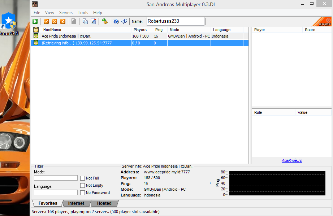Click the green Connect play button
The image size is (333, 216).
click(x=35, y=21)
